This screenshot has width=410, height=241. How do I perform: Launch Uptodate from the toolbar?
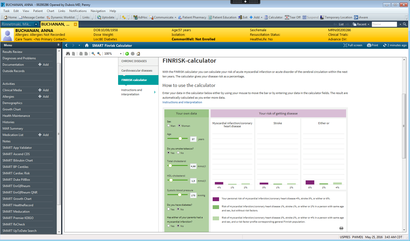(x=106, y=17)
